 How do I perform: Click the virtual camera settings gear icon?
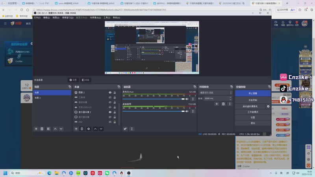(x=268, y=106)
